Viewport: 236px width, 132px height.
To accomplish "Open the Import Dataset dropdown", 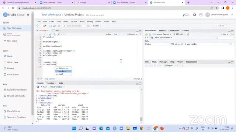I will tap(162, 34).
